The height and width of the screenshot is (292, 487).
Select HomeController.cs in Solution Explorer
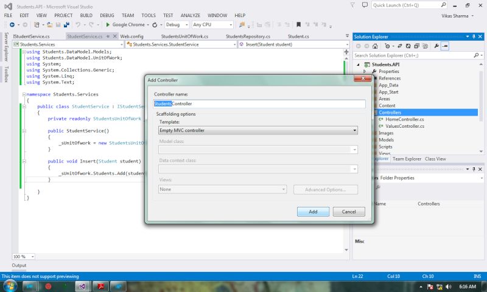[404, 119]
